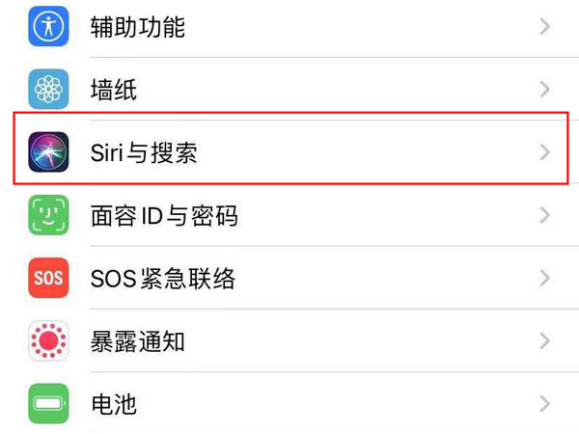Tap the Wallpaper (墙纸) flower icon
The width and height of the screenshot is (579, 434).
tap(48, 90)
